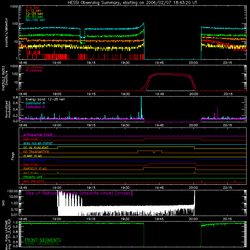Click 19:15 tick label under top plot

(x=91, y=63)
